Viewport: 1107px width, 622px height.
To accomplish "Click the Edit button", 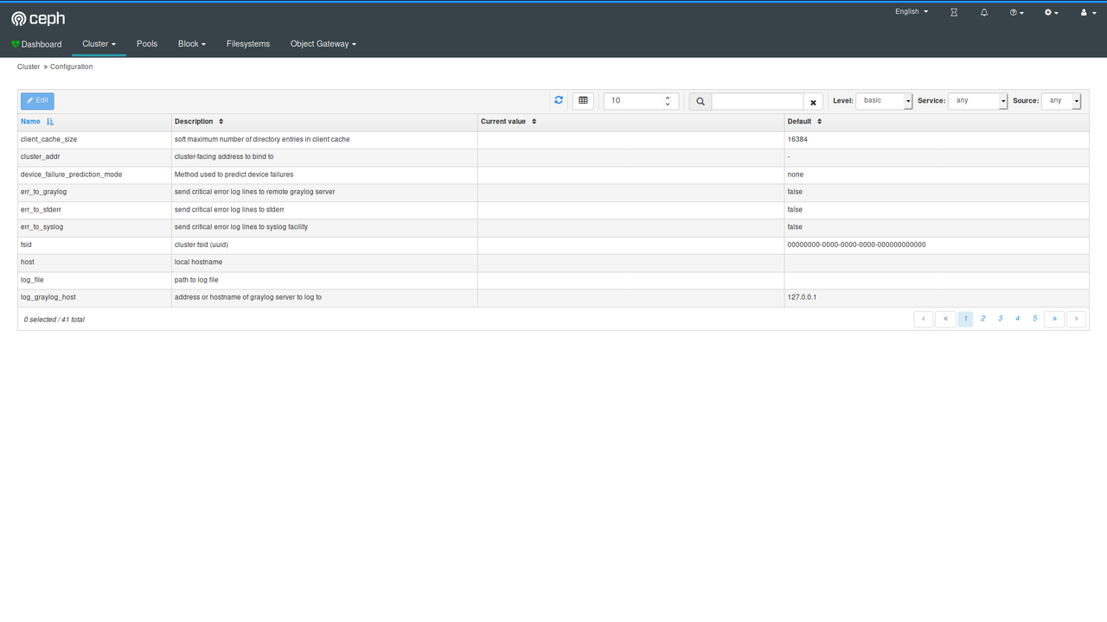I will click(37, 101).
